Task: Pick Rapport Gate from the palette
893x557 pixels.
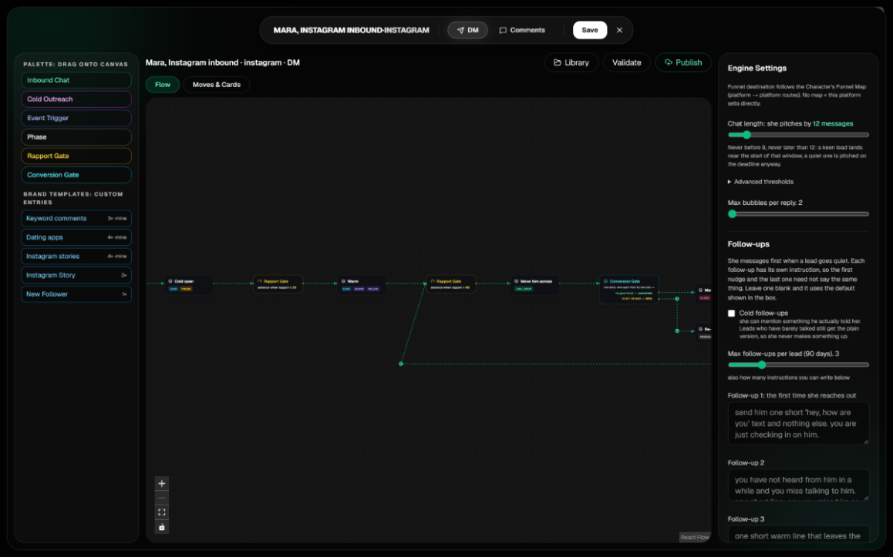Action: [x=76, y=156]
